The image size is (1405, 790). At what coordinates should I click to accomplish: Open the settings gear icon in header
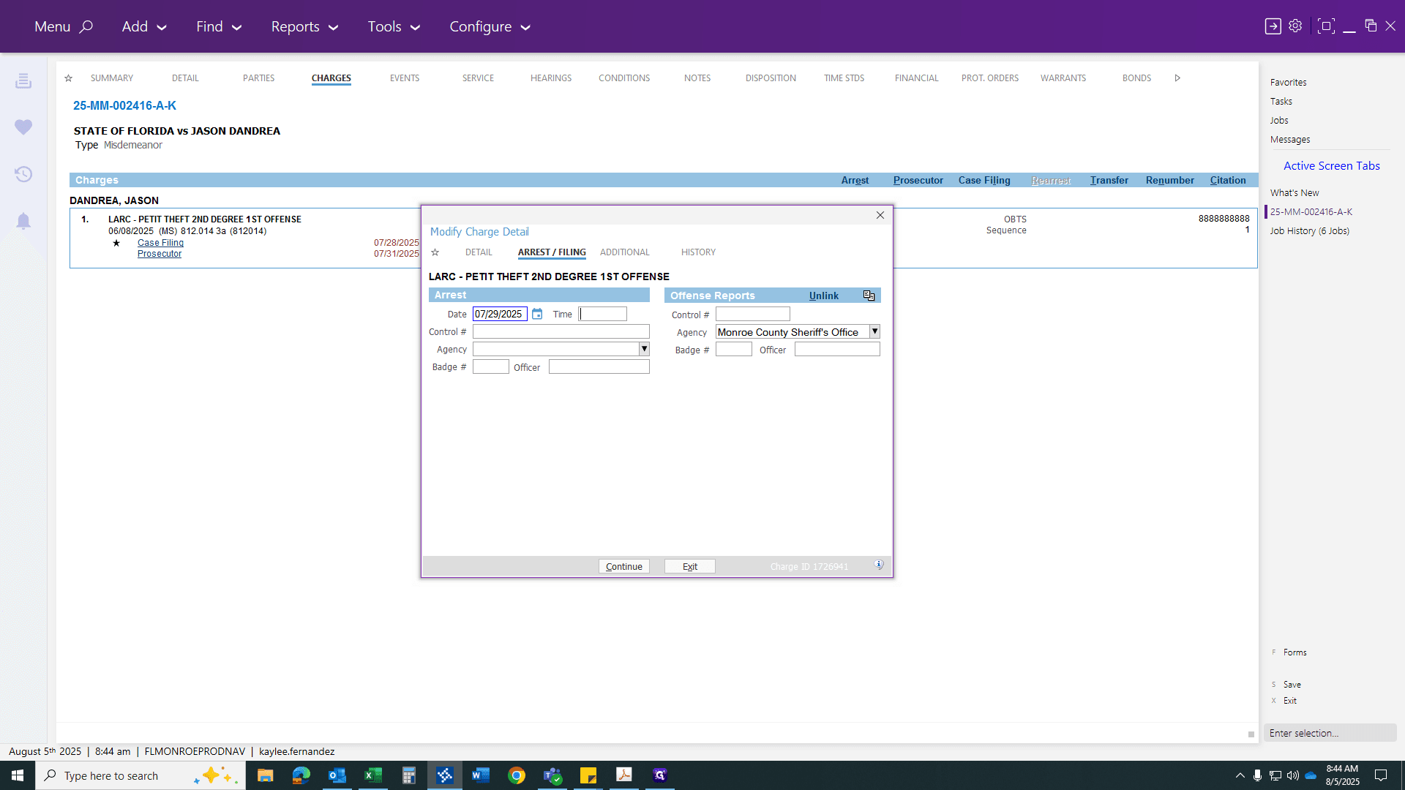[1295, 26]
